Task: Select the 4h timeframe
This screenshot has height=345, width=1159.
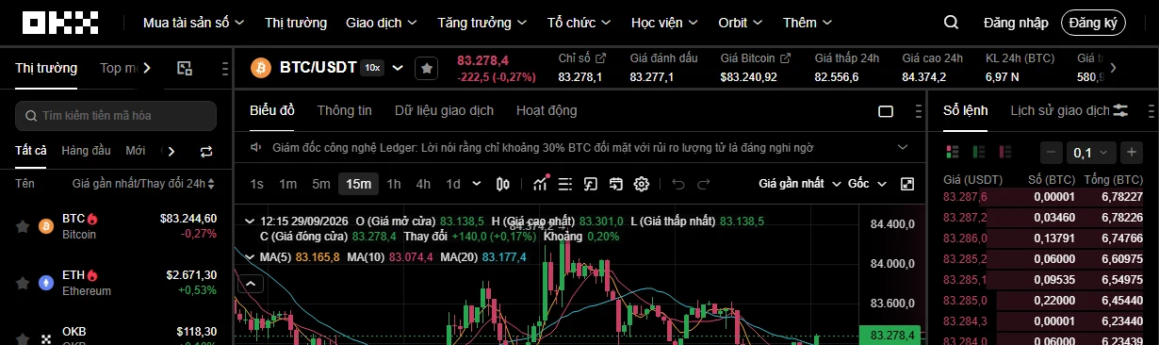Action: pos(423,184)
